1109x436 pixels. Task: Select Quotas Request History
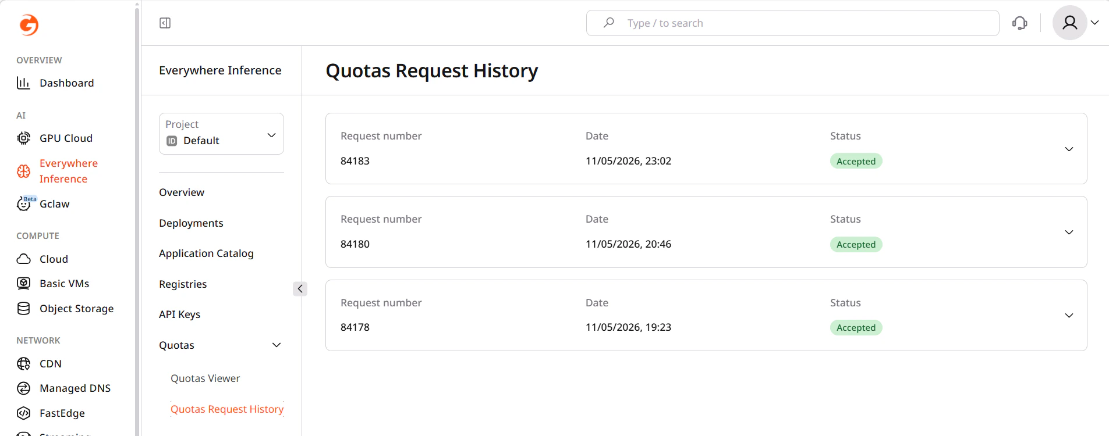(227, 409)
